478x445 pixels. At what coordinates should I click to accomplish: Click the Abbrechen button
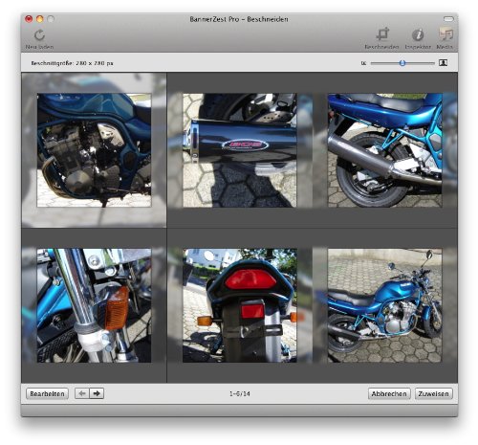point(389,393)
